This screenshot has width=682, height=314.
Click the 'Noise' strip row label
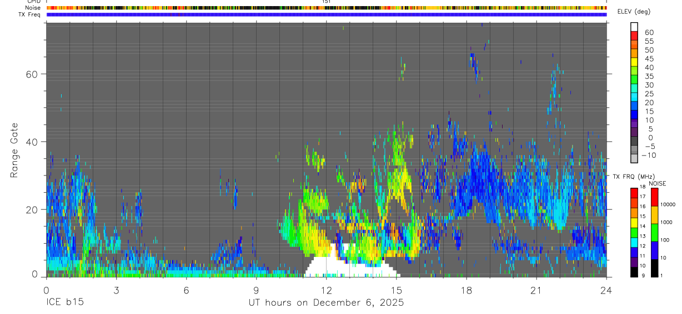[x=33, y=8]
